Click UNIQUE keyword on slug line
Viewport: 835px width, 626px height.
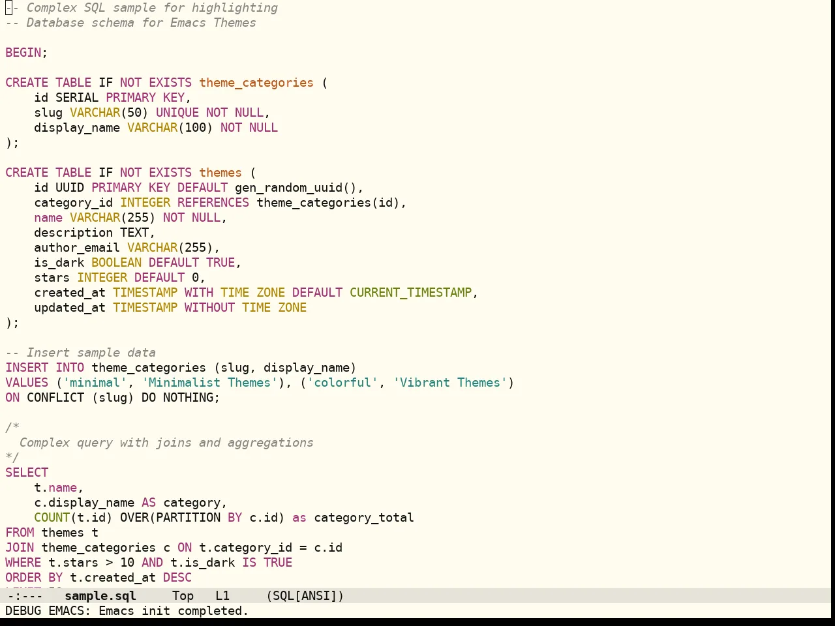tap(177, 113)
